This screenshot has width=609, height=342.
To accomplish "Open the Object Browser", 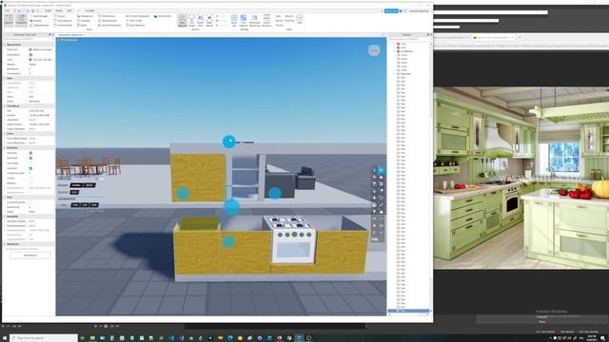I will pos(40,26).
